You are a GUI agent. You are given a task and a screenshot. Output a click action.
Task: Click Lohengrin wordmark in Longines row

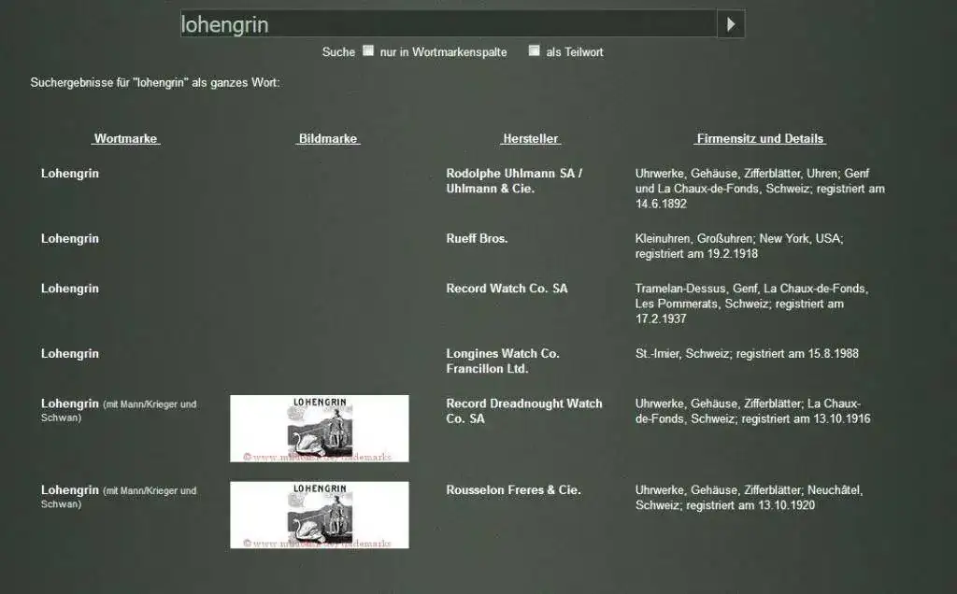tap(69, 353)
